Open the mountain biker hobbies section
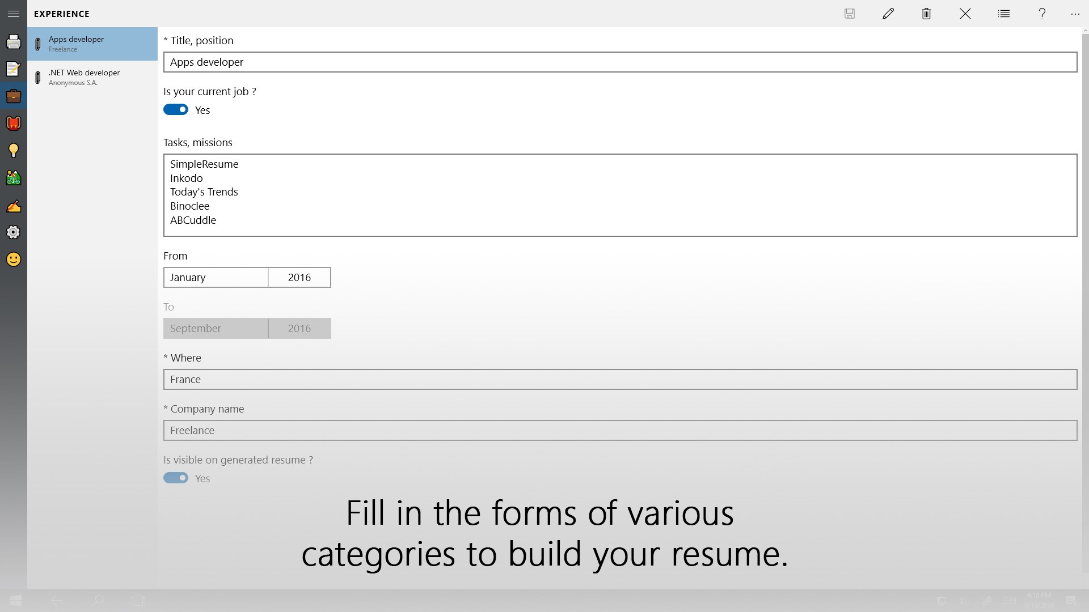The height and width of the screenshot is (612, 1089). tap(14, 178)
